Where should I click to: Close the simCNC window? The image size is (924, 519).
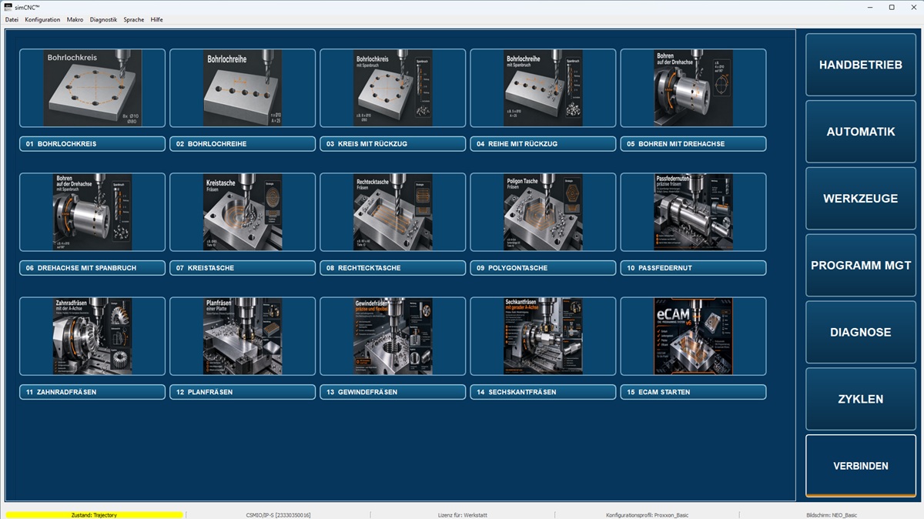913,7
